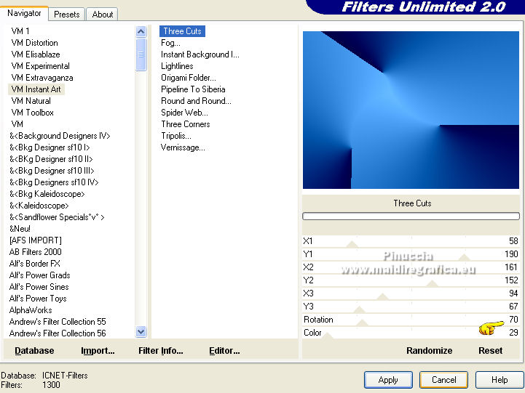Switch to the Navigator tab

pyautogui.click(x=24, y=13)
